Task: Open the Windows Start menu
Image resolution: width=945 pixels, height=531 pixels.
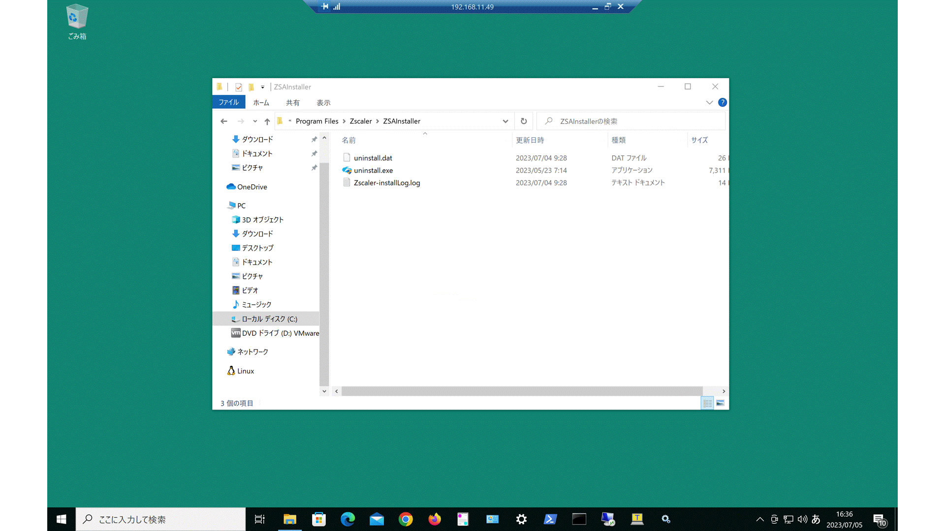Action: coord(62,519)
